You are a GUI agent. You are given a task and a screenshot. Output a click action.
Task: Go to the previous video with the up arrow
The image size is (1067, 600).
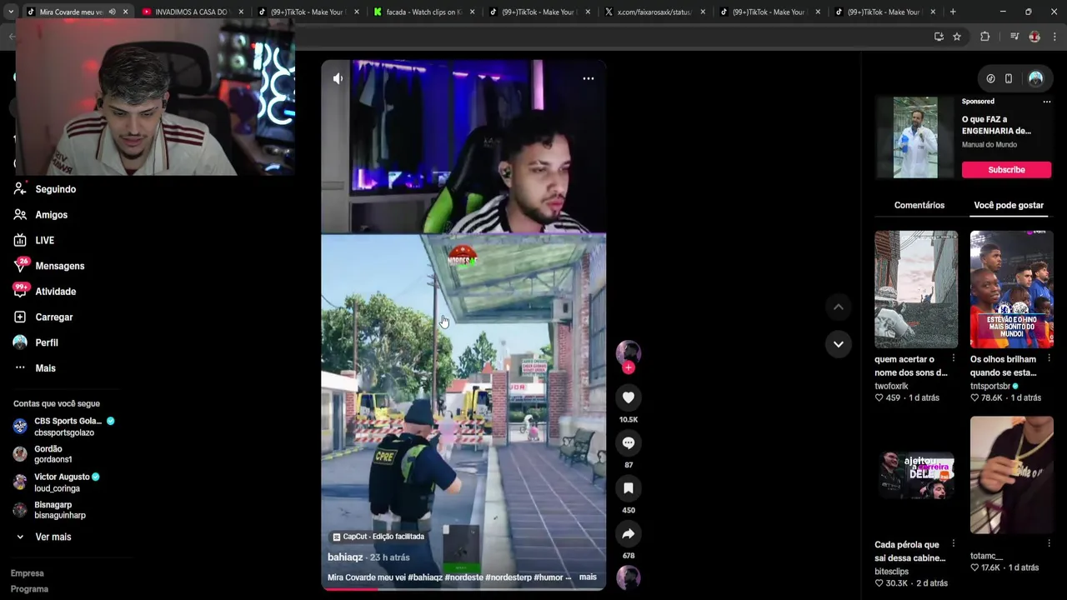pyautogui.click(x=839, y=307)
